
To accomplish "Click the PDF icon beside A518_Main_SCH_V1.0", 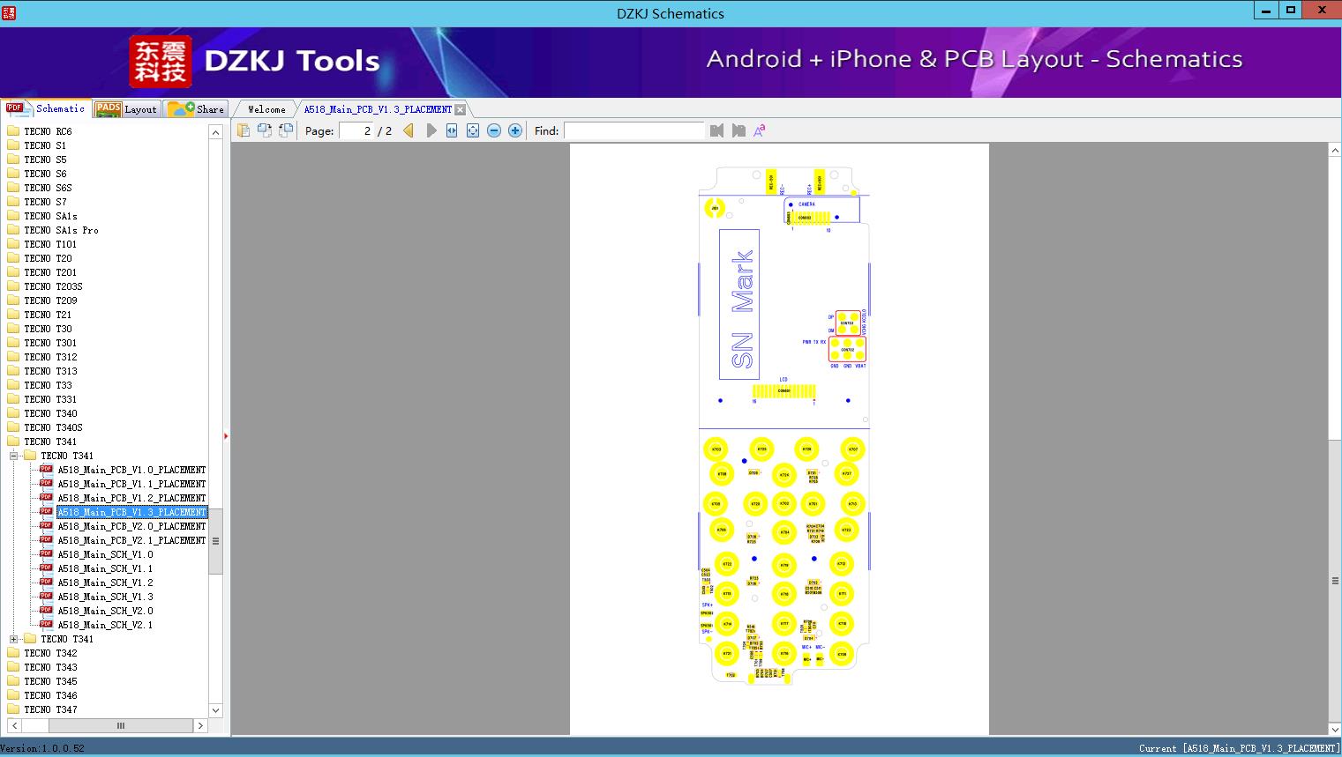I will [46, 553].
